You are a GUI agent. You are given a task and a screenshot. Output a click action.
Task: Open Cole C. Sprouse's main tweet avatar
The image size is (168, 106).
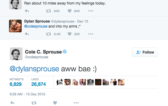click(16, 54)
